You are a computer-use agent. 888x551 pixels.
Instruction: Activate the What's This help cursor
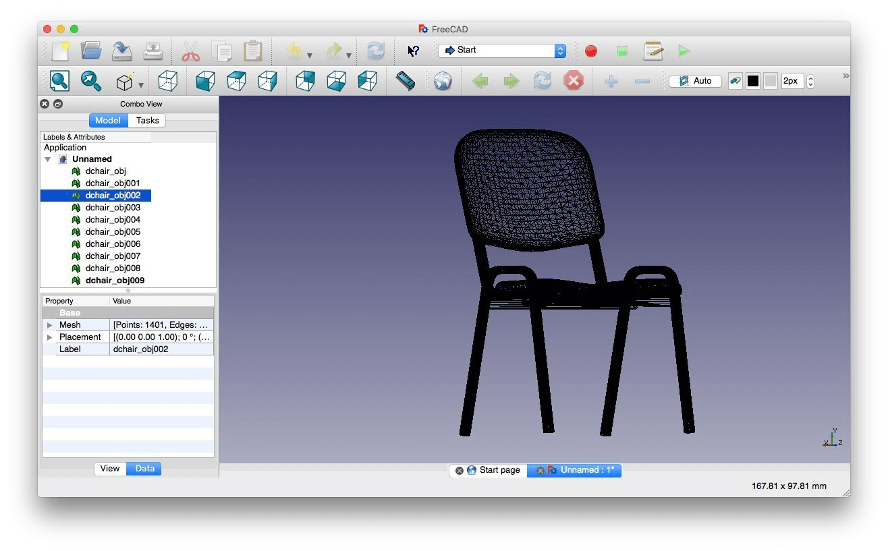[414, 51]
